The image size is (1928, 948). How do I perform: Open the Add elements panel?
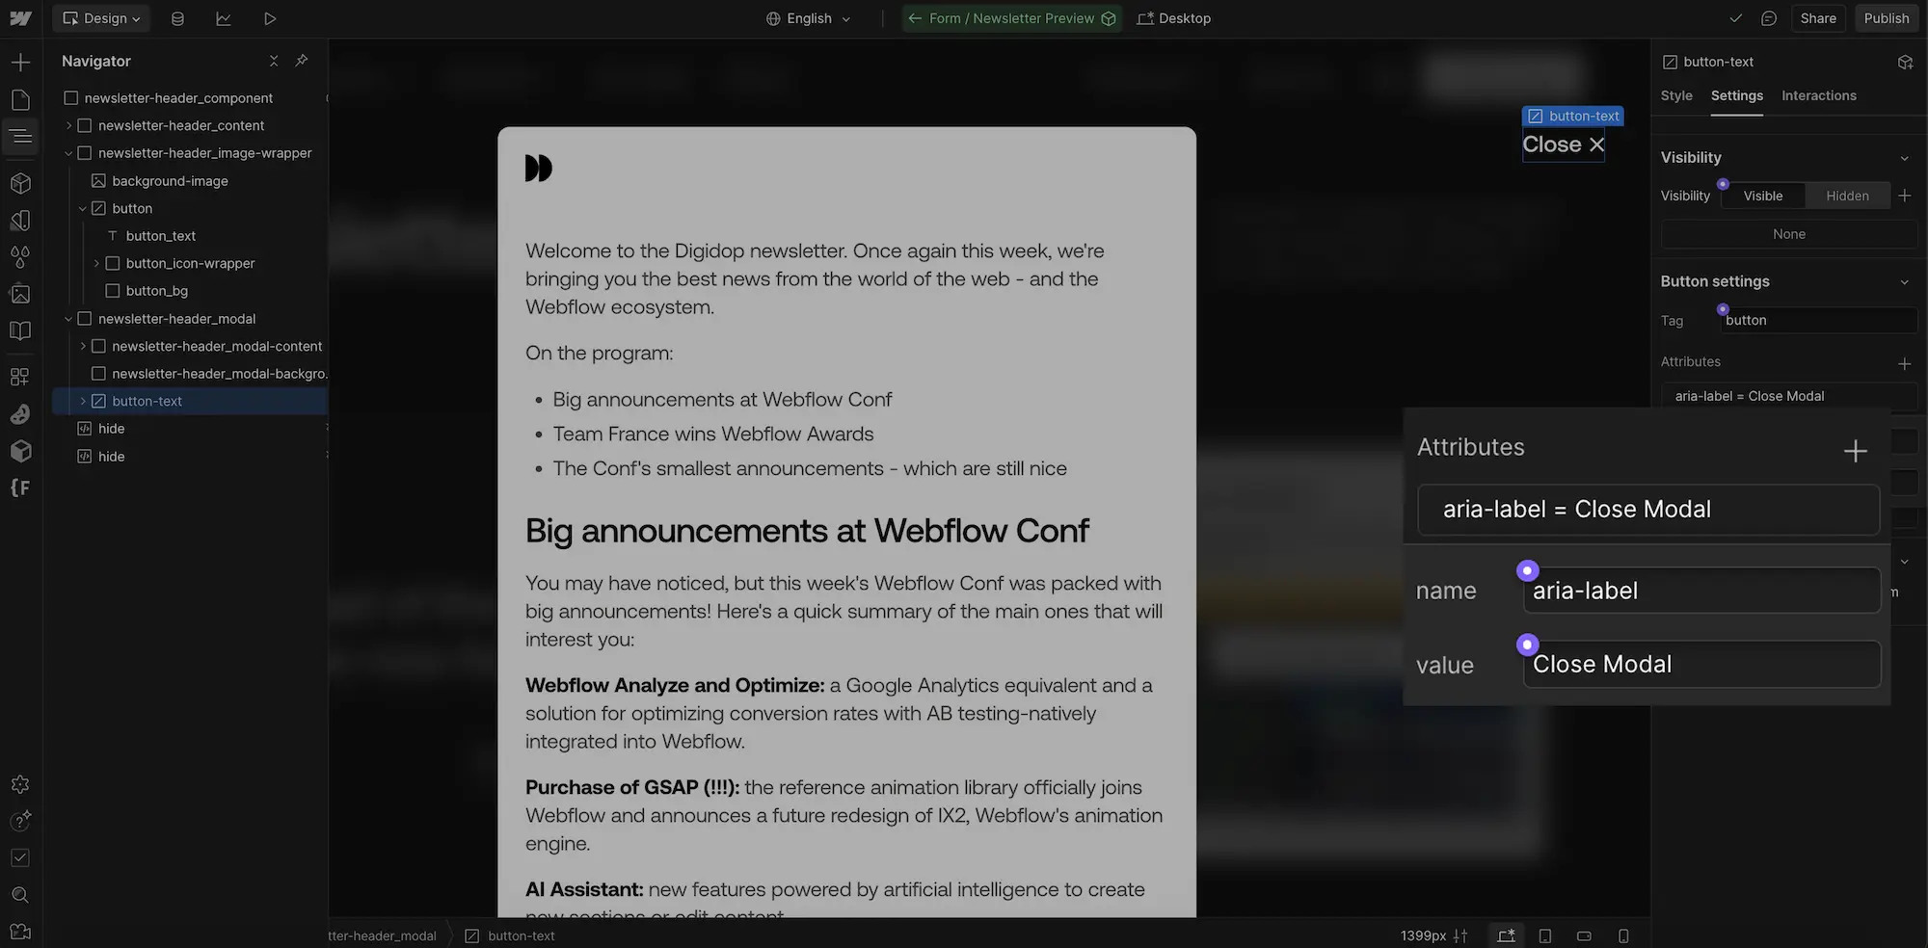(20, 63)
